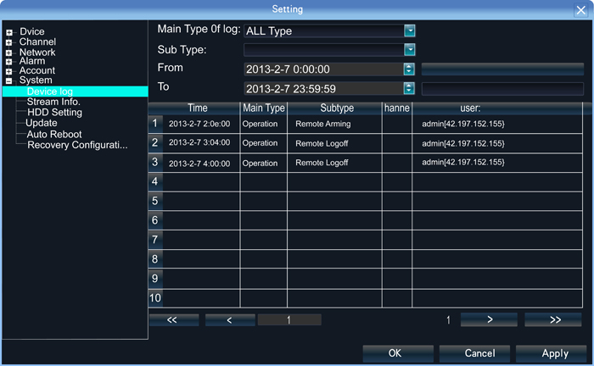Click the Main Type column header
This screenshot has height=366, width=594.
point(264,108)
